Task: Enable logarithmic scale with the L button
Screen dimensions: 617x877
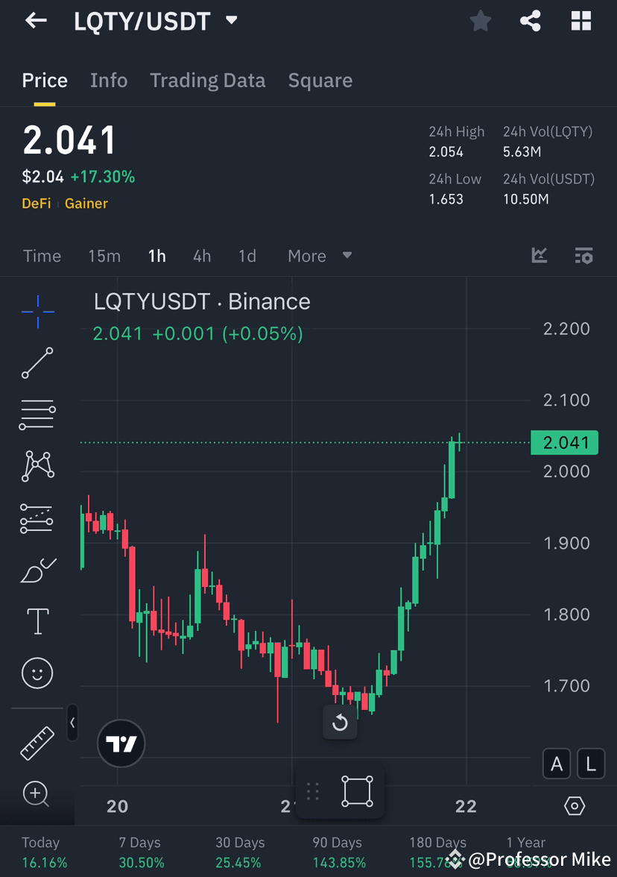Action: point(589,764)
